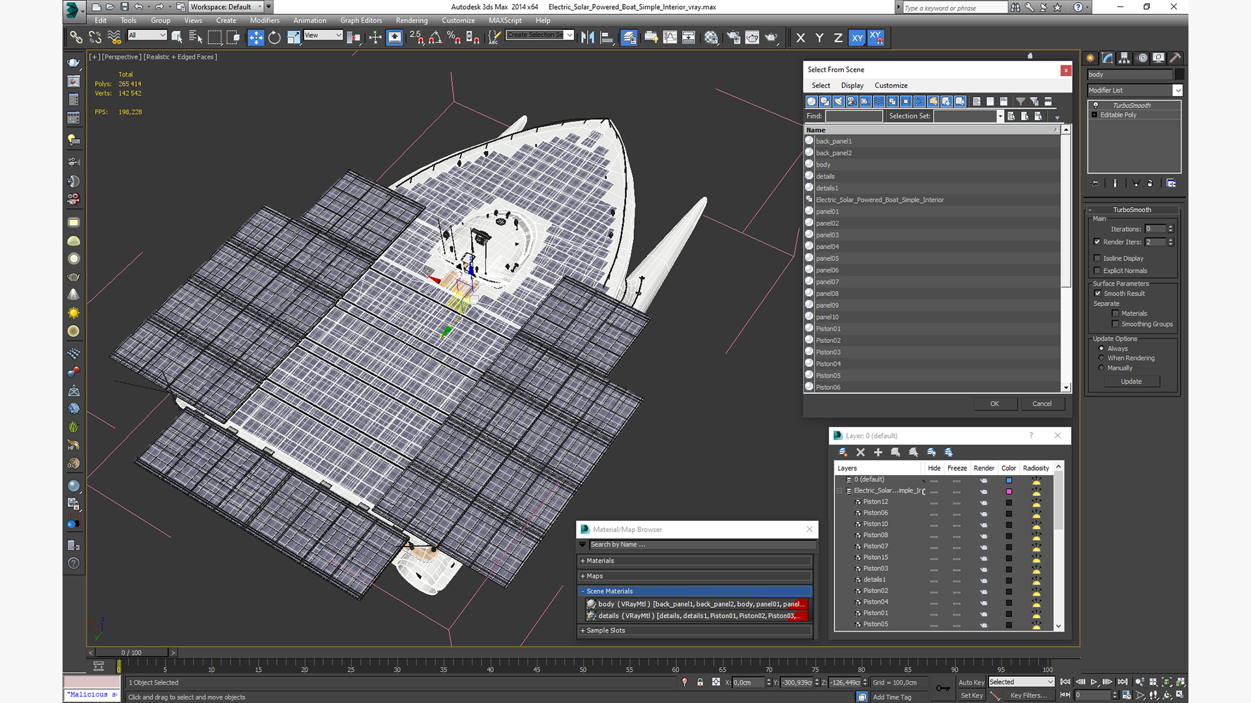Toggle the Angle Snap icon
Viewport: 1251px width, 703px height.
435,38
